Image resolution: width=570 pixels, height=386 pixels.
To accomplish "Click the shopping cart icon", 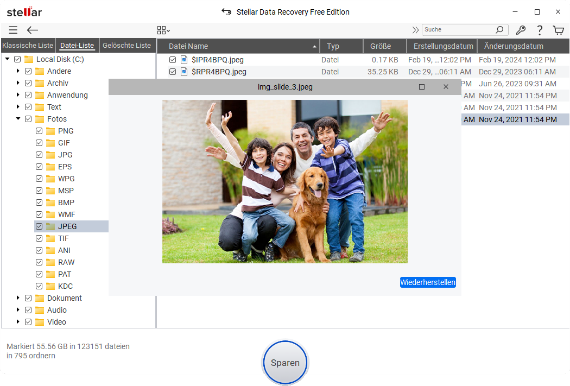I will [x=558, y=30].
